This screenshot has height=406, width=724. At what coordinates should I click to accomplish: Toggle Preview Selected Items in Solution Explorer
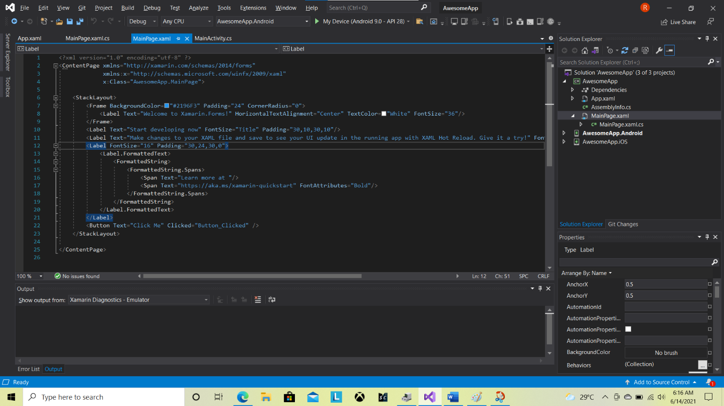[669, 51]
